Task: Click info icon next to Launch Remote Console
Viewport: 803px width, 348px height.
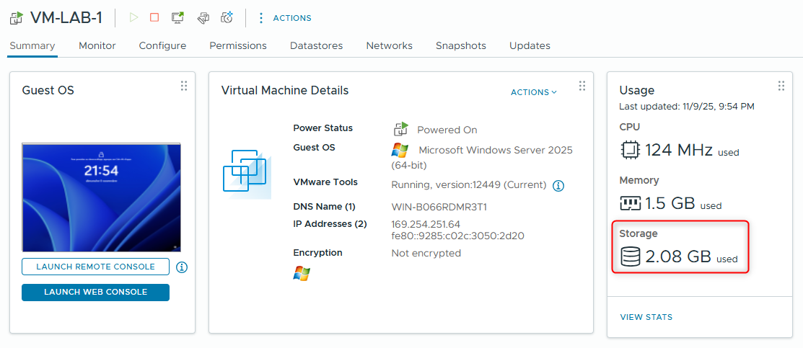Action: coord(182,267)
